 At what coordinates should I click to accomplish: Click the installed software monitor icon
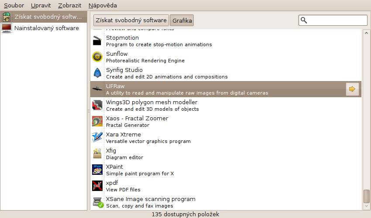[7, 28]
